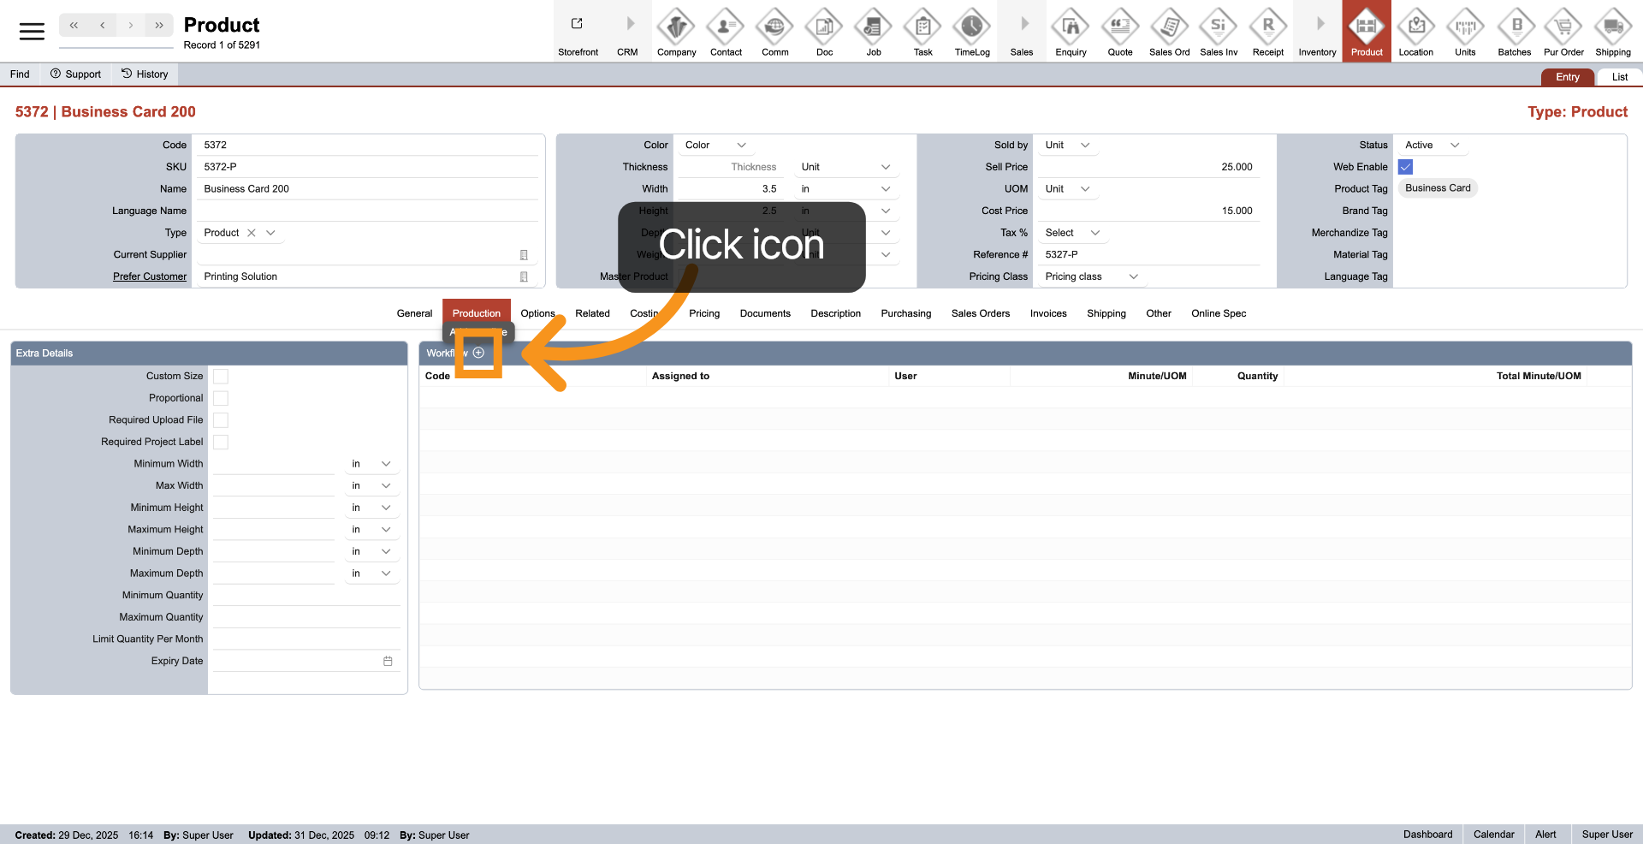Open the Pricing class dropdown
Viewport: 1643px width, 844px height.
(1091, 276)
